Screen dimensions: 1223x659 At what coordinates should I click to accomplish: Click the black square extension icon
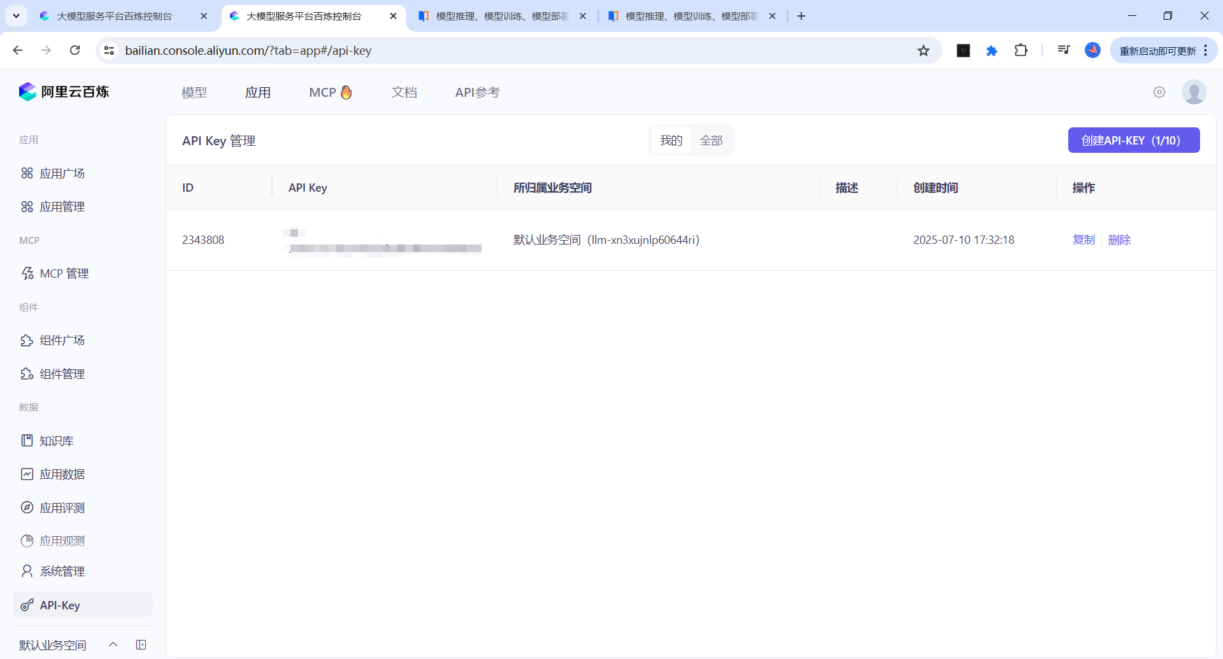[963, 50]
